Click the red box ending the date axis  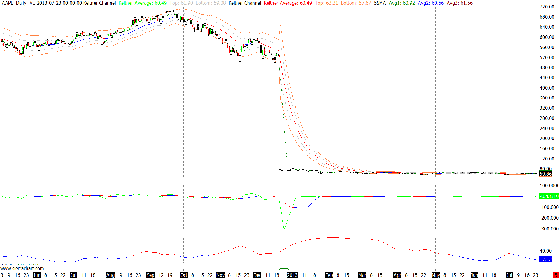click(556, 275)
